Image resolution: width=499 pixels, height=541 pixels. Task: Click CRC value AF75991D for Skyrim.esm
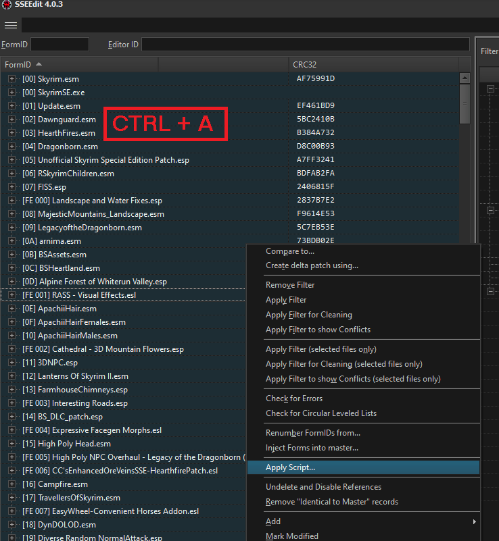point(316,78)
